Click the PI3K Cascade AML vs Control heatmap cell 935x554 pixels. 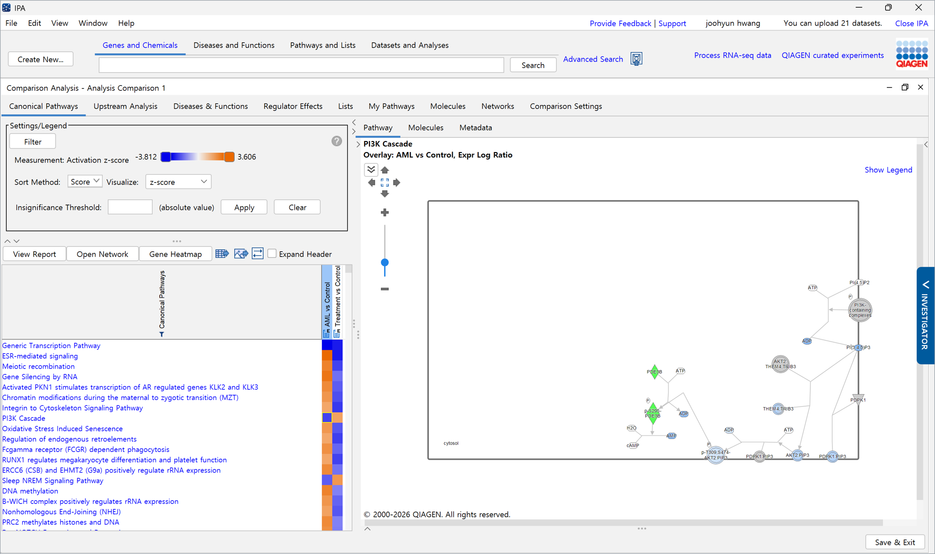pos(327,418)
